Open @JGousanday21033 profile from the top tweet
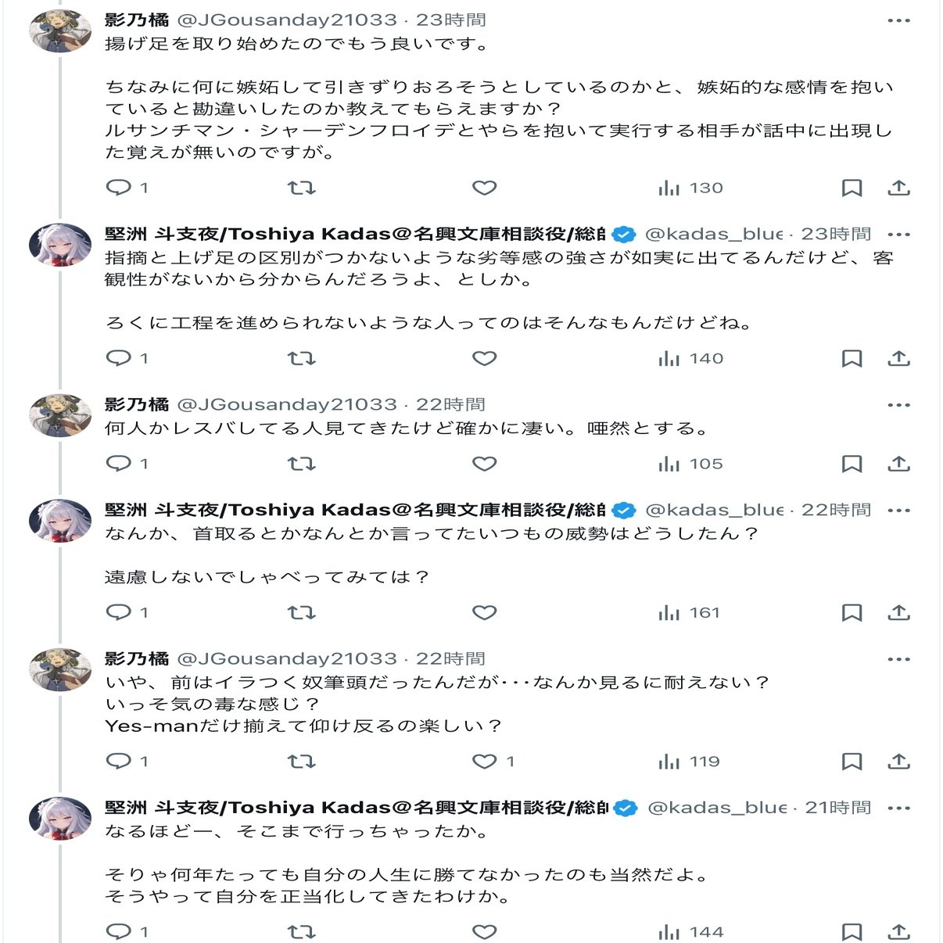Screen dimensions: 943x943 pos(287,20)
